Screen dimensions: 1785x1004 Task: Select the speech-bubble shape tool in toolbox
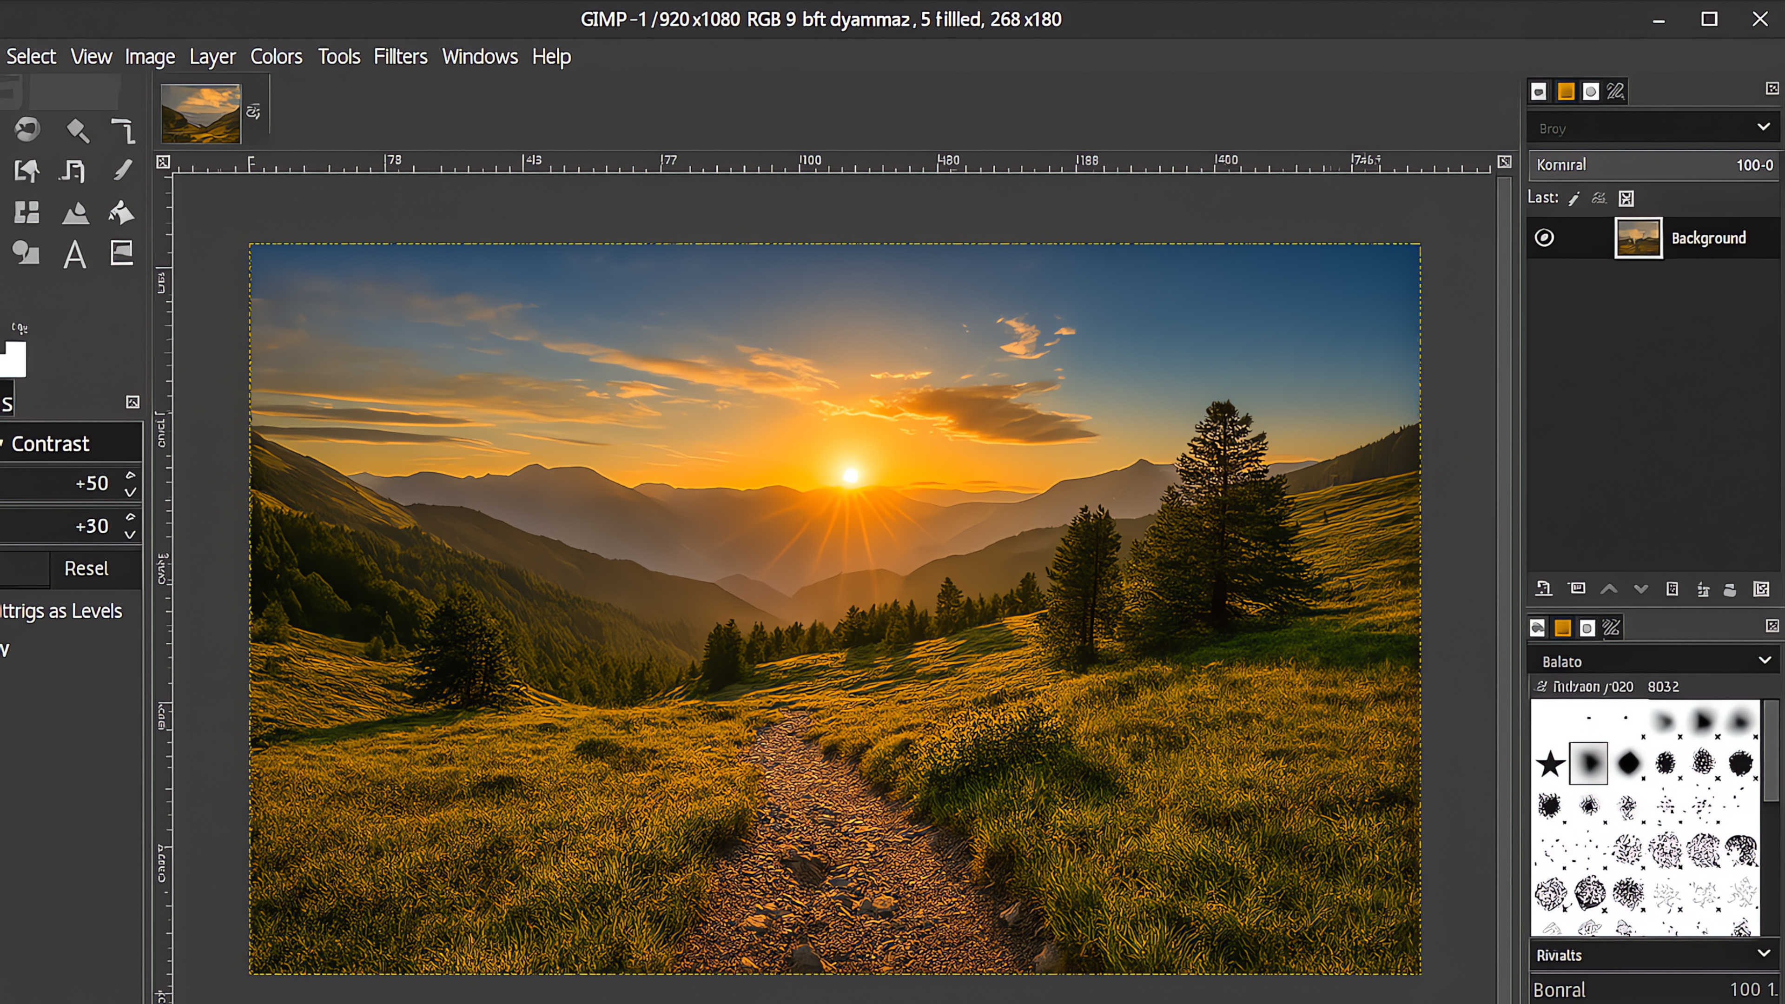click(26, 253)
